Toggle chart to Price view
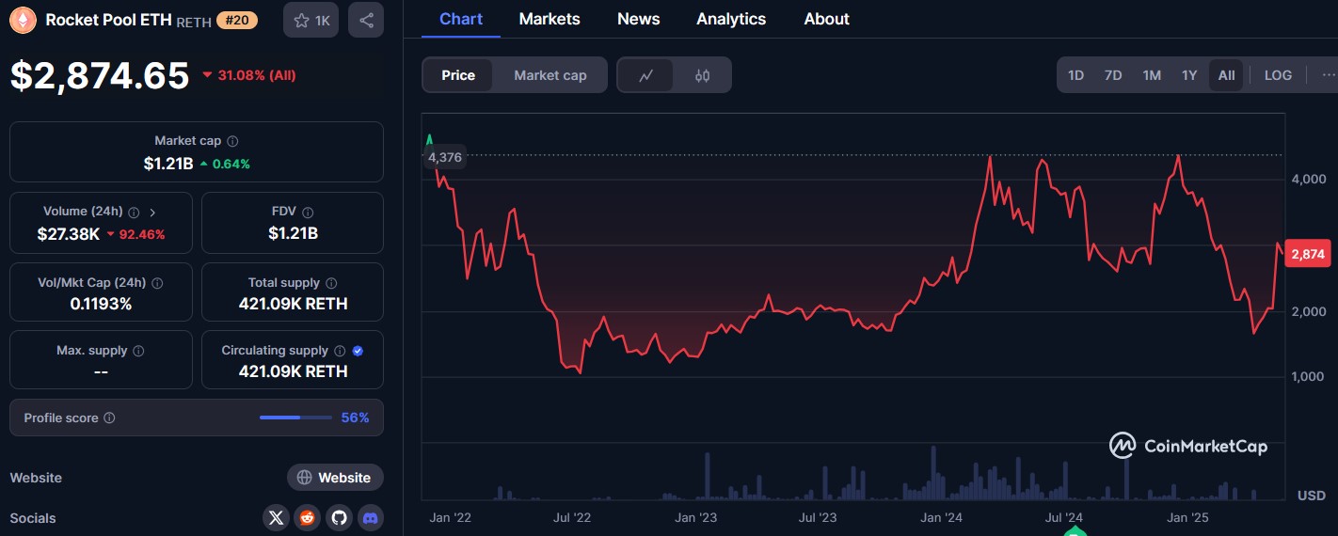Viewport: 1338px width, 536px height. coord(458,75)
